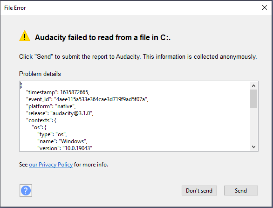Click the File Error title bar text

click(15, 8)
